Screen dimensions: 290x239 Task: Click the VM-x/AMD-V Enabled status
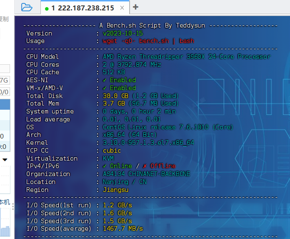(119, 88)
